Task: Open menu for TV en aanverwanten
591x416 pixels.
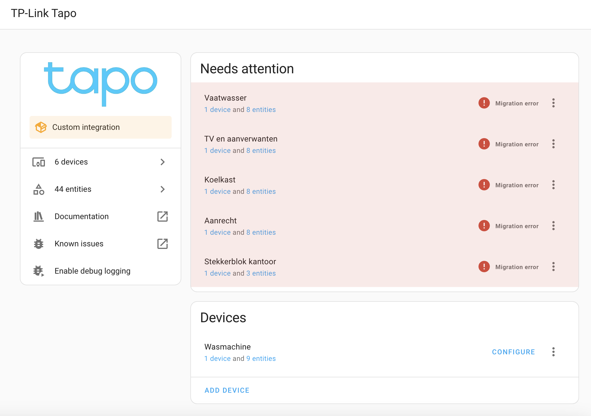Action: [553, 144]
